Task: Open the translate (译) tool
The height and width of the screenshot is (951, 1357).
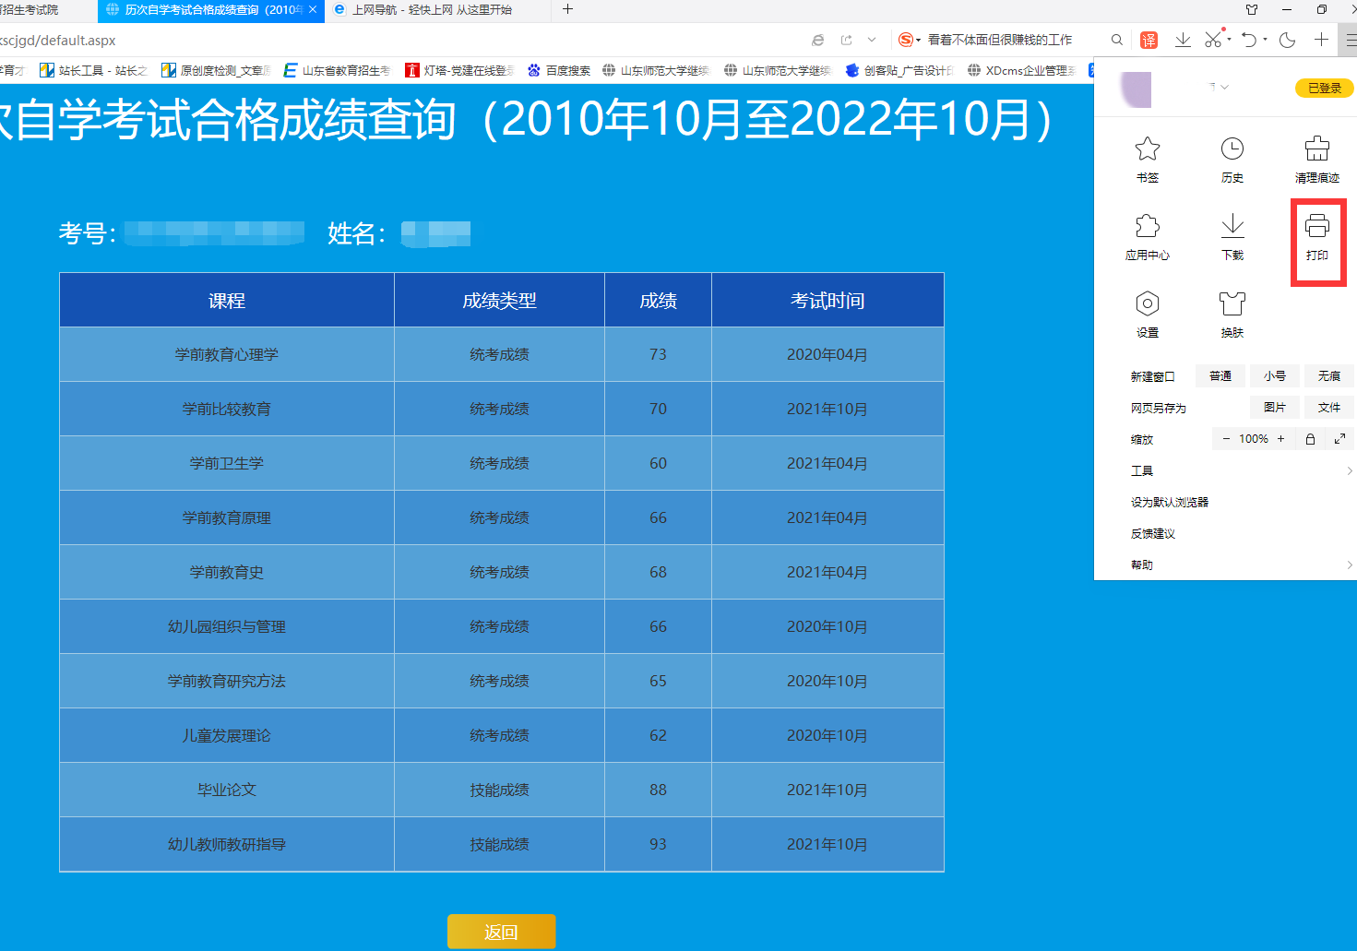Action: (1148, 40)
